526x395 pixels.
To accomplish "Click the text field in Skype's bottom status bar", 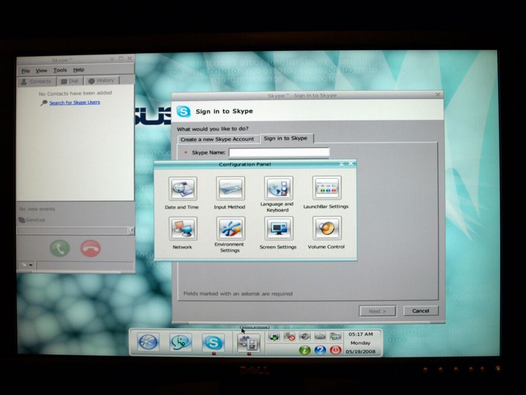I will point(85,265).
